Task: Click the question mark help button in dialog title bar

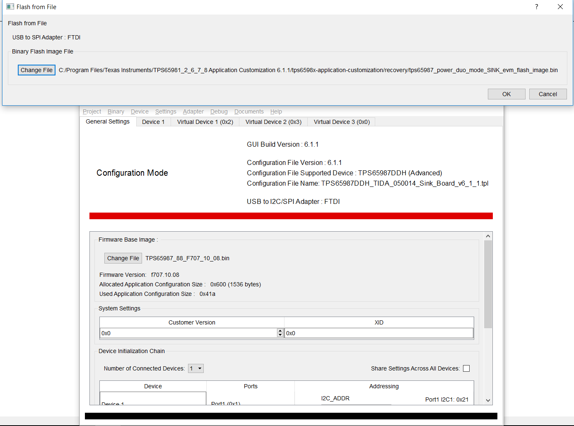Action: (537, 7)
